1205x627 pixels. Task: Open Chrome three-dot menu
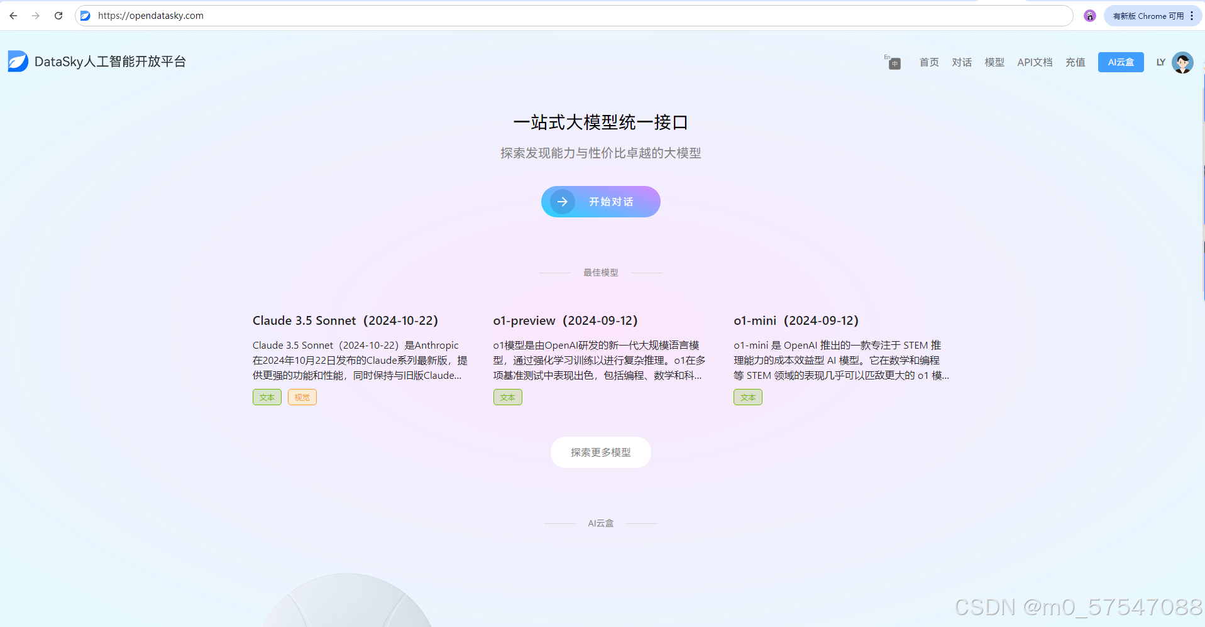(x=1192, y=16)
